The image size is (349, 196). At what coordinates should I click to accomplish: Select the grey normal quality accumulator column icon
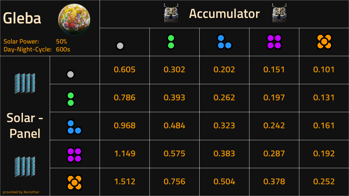point(120,46)
